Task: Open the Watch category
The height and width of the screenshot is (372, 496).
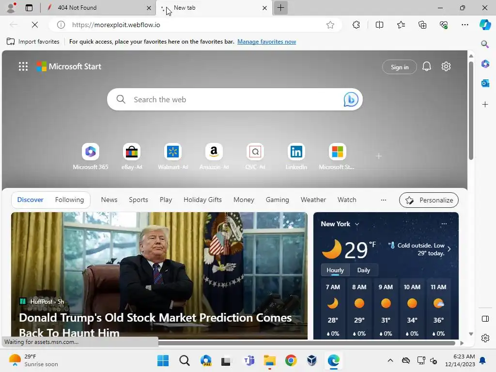Action: [x=347, y=200]
